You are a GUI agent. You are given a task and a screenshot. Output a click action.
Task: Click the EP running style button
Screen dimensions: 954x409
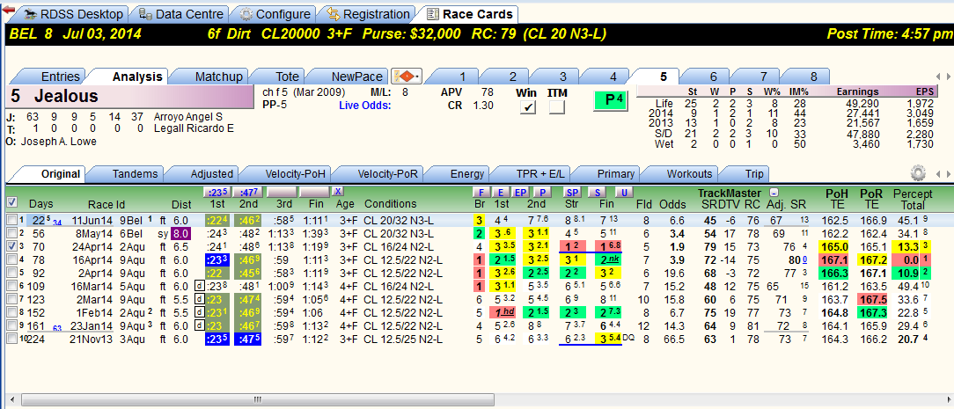click(x=520, y=192)
